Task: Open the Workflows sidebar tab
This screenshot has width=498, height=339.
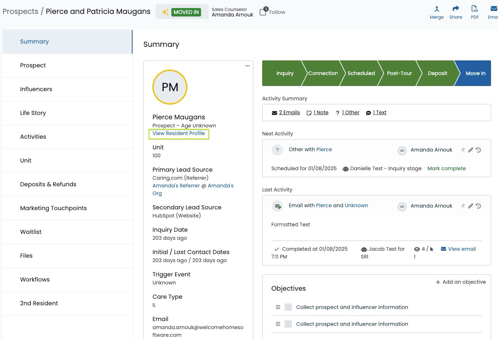Action: coord(67,280)
